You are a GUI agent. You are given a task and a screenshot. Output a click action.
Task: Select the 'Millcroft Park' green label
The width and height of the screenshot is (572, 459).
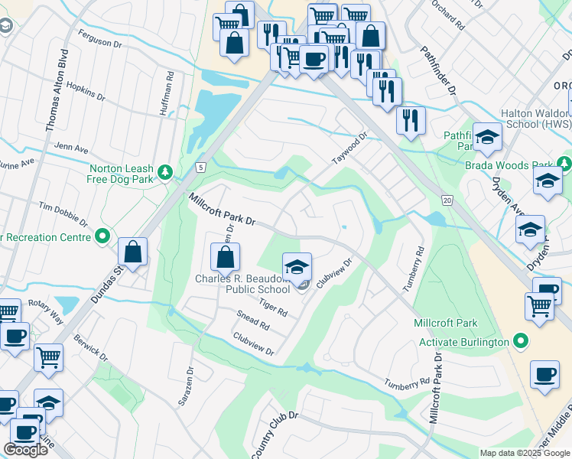445,323
